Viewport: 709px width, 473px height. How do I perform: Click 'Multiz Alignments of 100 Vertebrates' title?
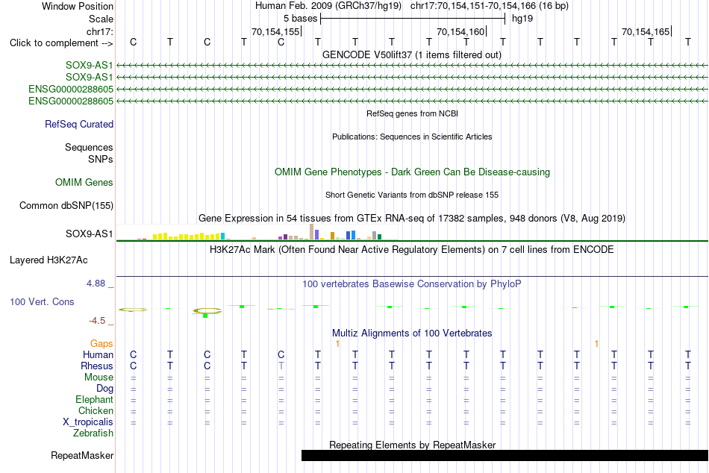(412, 333)
